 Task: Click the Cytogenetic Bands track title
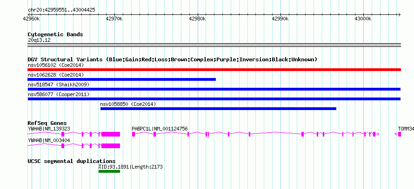click(x=55, y=34)
